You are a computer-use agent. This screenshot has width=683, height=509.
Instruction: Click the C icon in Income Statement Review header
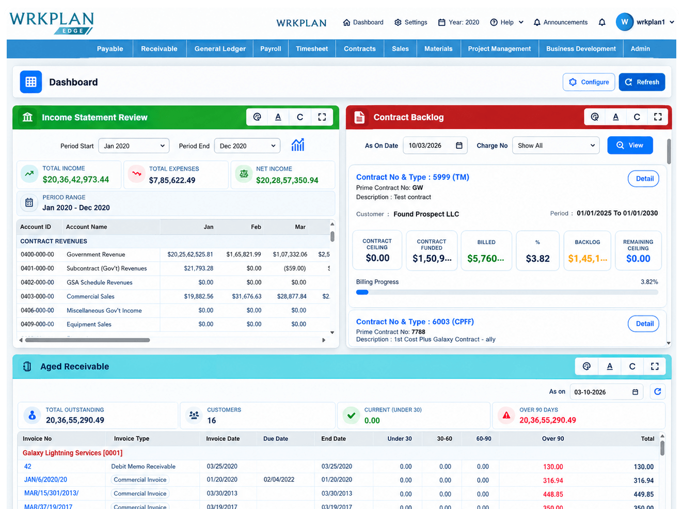300,117
